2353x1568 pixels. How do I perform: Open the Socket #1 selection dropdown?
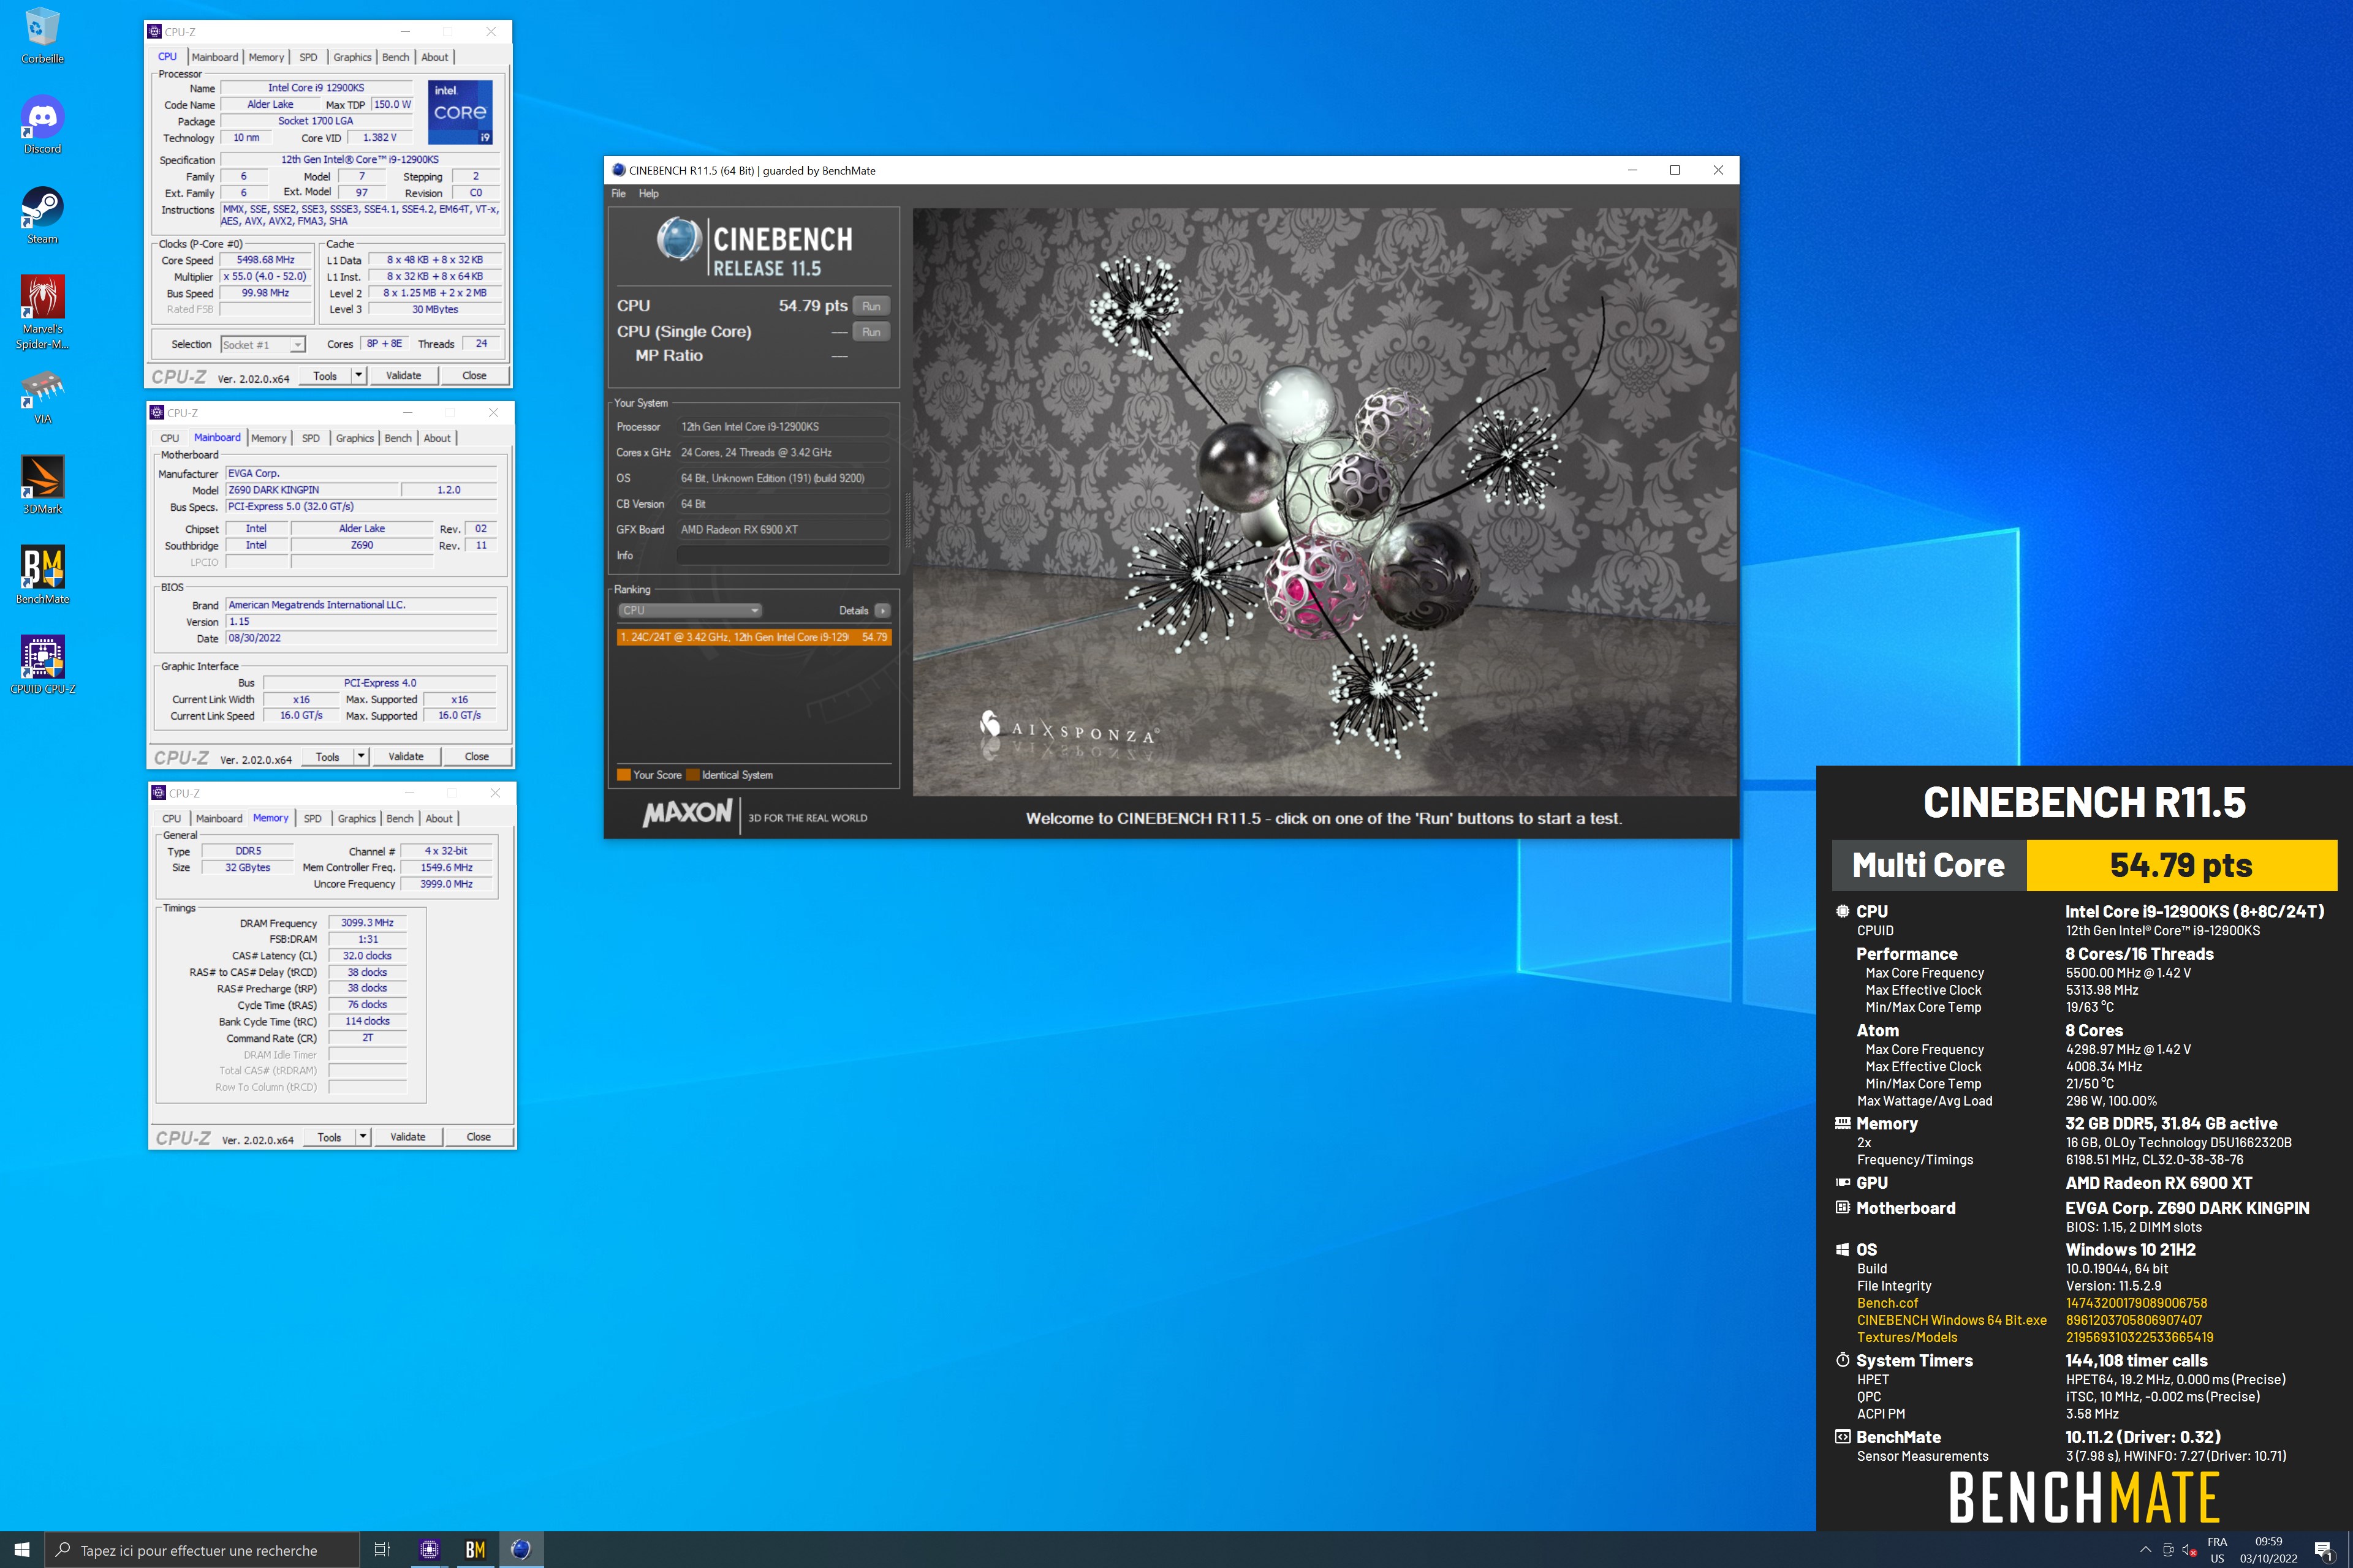click(263, 344)
